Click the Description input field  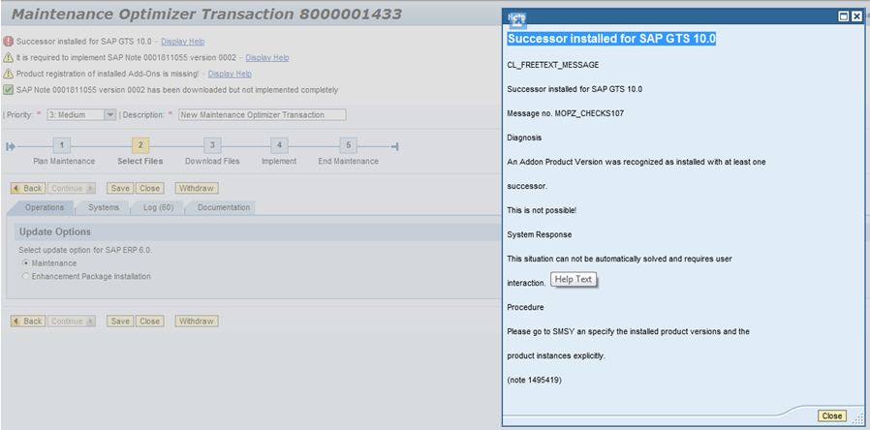263,115
